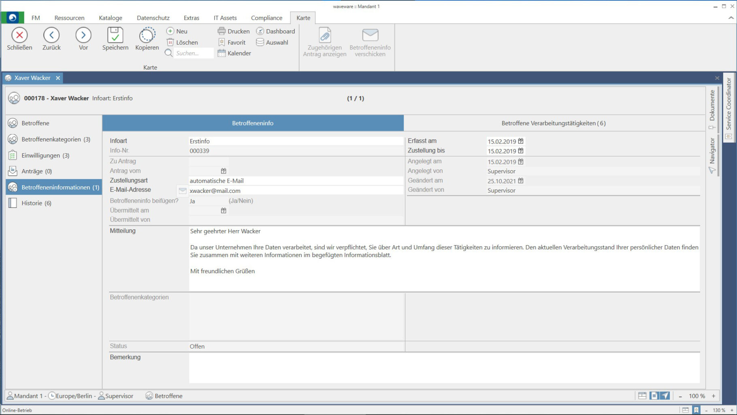Select Einwilligungen in the left sidebar
This screenshot has width=737, height=415.
(45, 155)
